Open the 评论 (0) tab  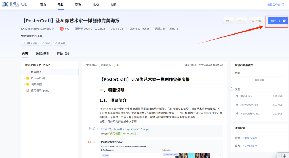(63, 54)
